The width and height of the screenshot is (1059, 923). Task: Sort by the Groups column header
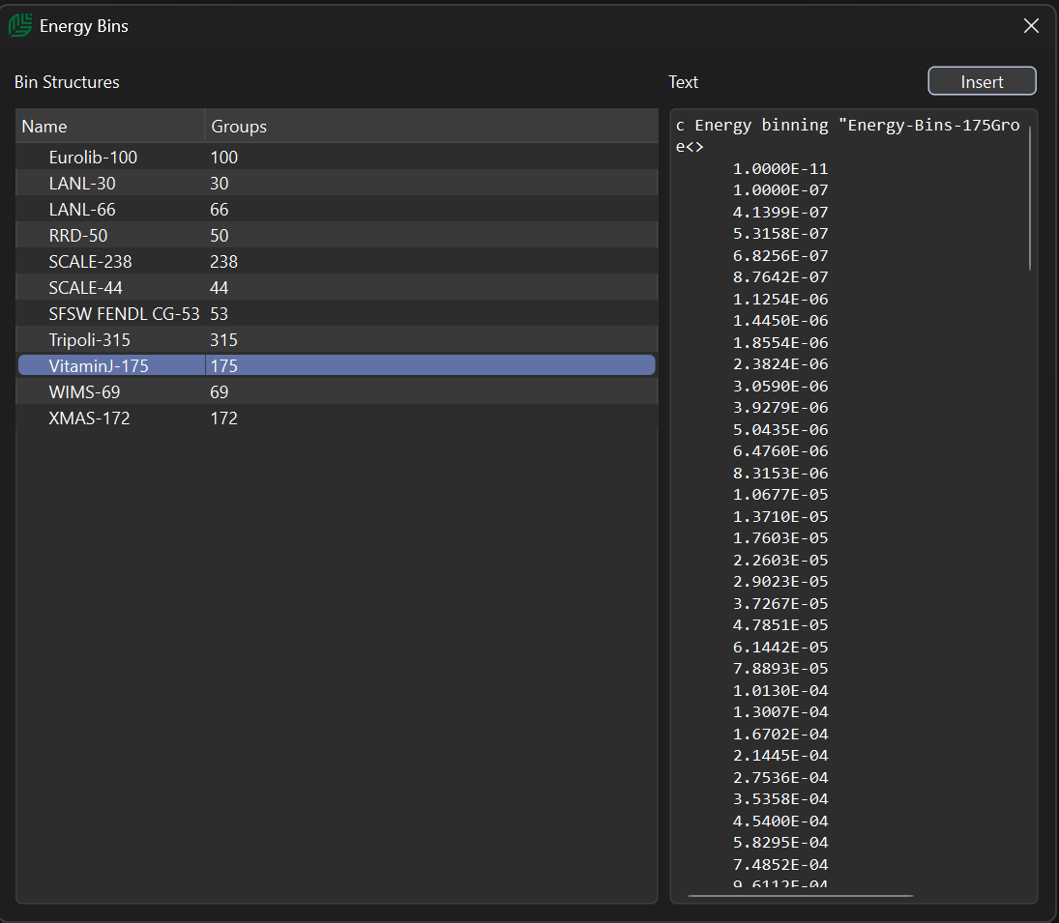tap(431, 127)
